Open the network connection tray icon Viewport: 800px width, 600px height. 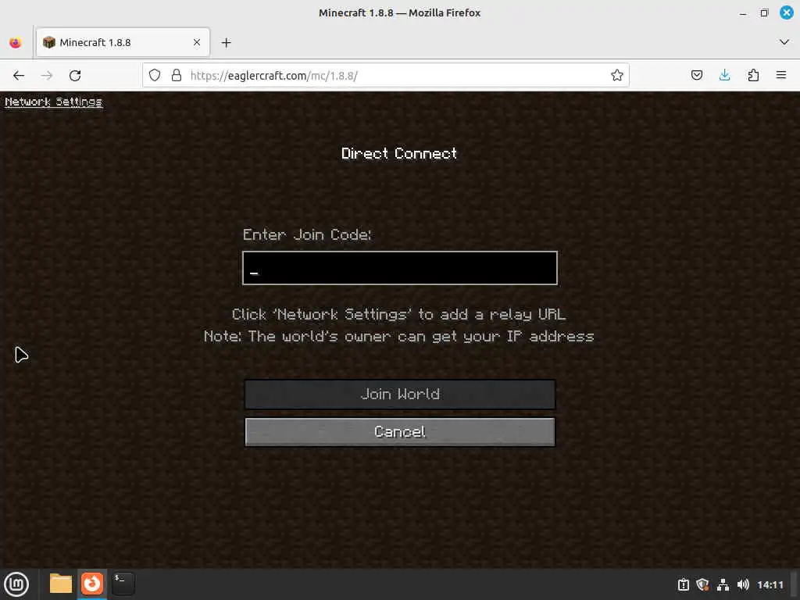point(723,584)
